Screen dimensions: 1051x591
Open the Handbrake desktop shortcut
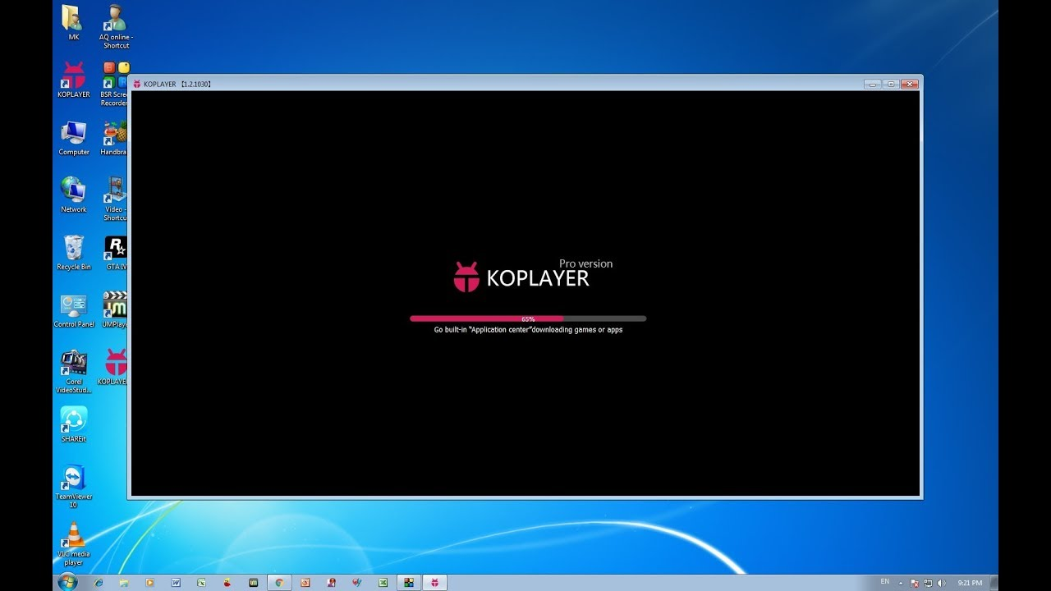pos(116,138)
